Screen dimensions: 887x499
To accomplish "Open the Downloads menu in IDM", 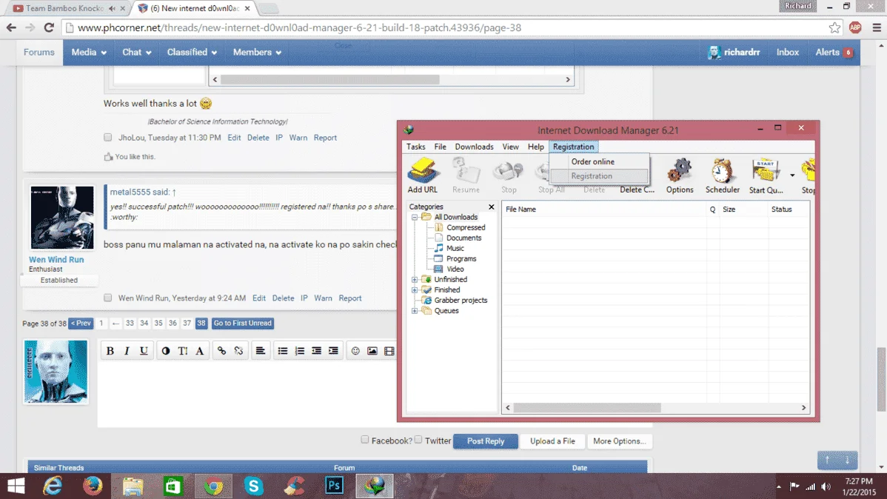I will (x=474, y=147).
